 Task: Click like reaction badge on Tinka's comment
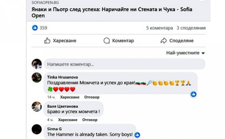(x=193, y=94)
